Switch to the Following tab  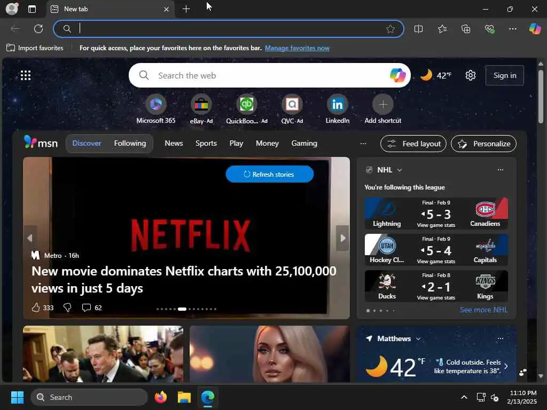click(x=130, y=143)
